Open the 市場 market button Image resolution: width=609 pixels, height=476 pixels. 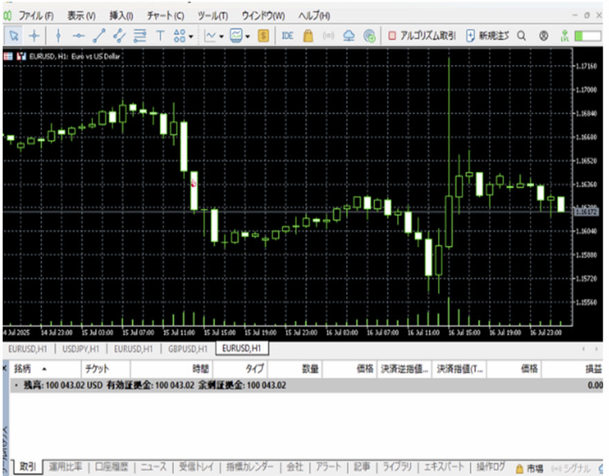530,468
